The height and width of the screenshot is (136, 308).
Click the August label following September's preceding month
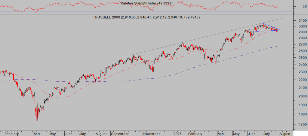101,134
